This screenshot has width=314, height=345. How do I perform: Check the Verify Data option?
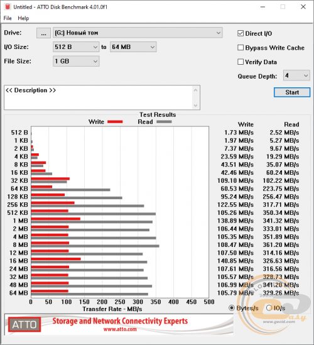[241, 62]
